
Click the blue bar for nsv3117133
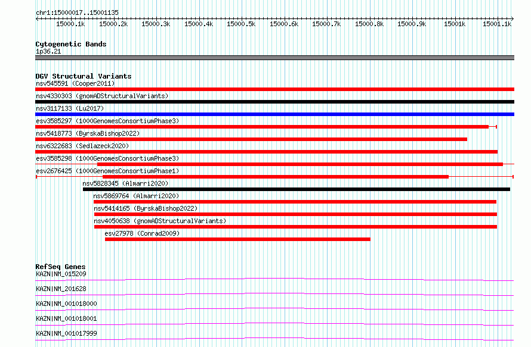tap(274, 114)
